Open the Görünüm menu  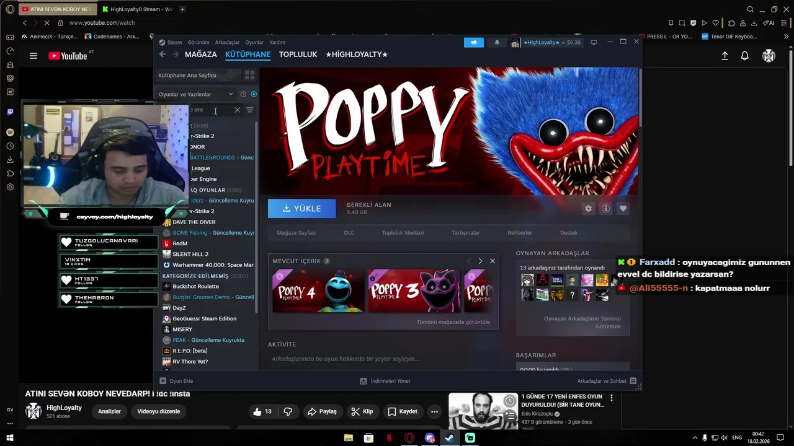click(x=198, y=42)
